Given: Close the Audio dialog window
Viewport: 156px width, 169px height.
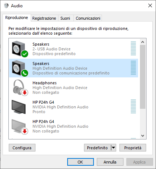Looking at the screenshot, I should 150,5.
